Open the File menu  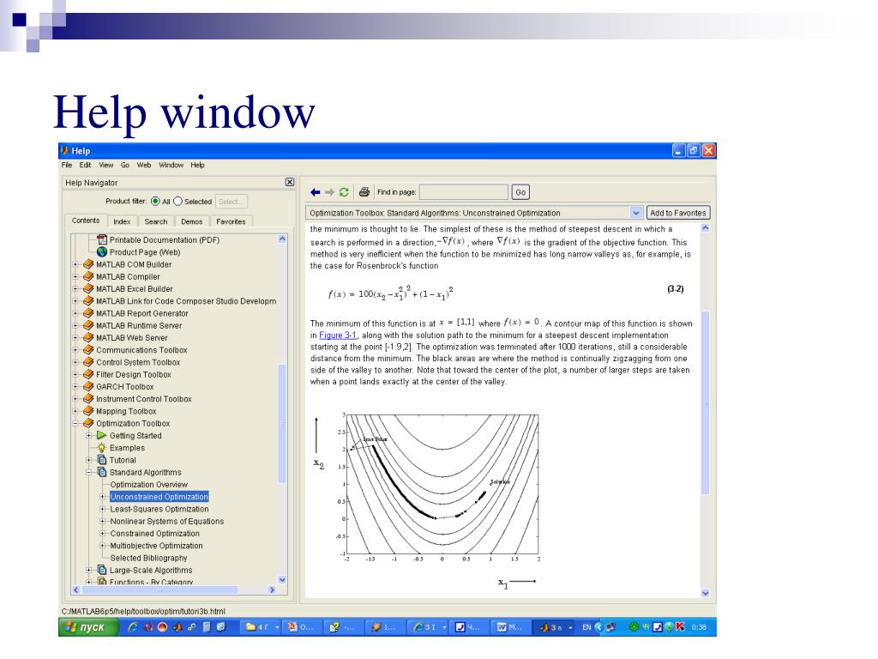pos(67,166)
